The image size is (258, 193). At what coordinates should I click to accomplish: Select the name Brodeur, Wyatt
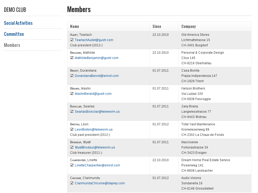pyautogui.click(x=81, y=142)
